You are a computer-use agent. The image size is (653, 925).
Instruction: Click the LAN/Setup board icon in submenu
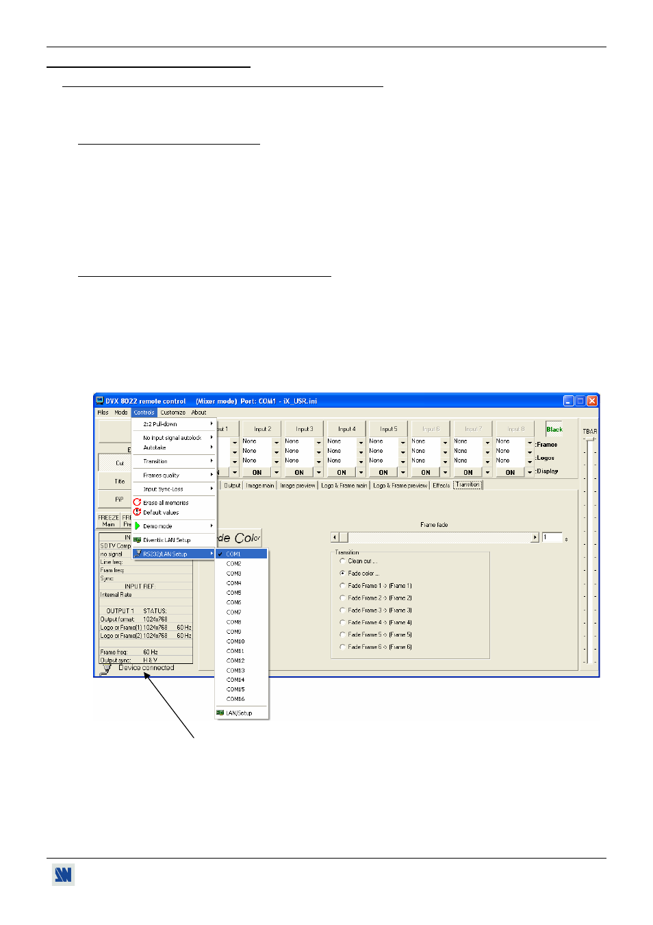[220, 713]
